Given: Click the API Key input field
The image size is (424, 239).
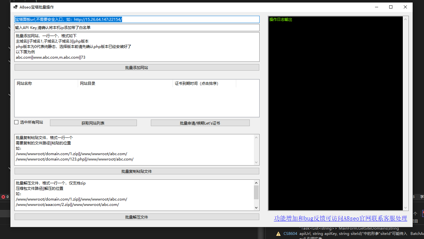Looking at the screenshot, I should pos(137,28).
